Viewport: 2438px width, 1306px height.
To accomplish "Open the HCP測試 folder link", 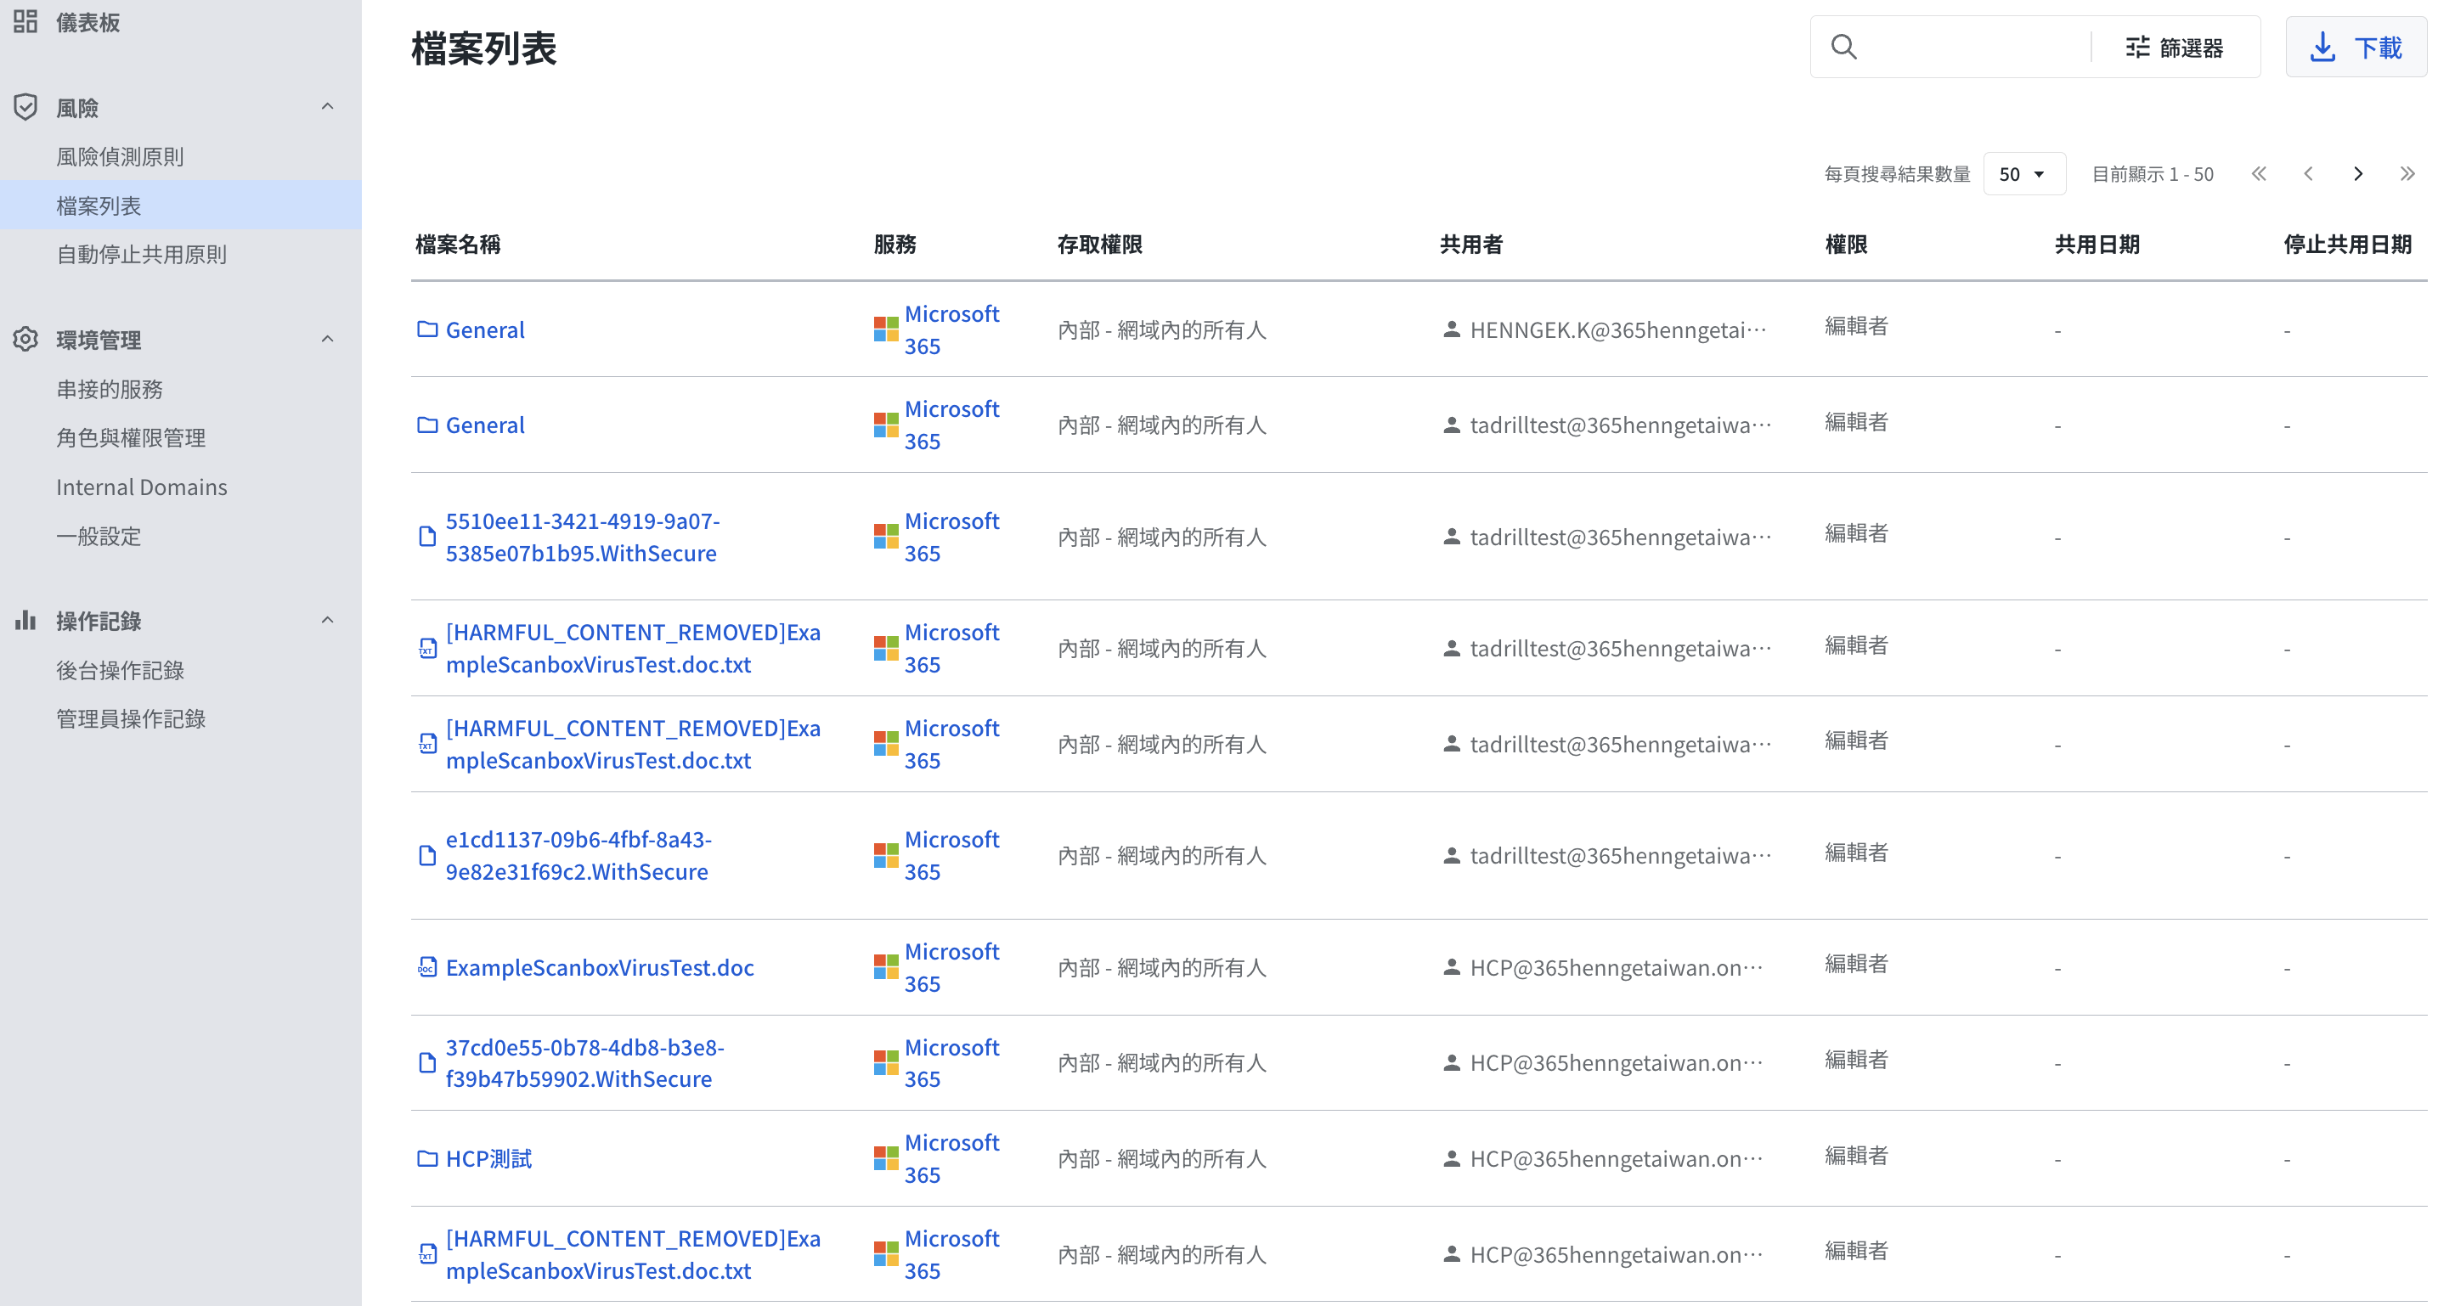I will pos(488,1158).
